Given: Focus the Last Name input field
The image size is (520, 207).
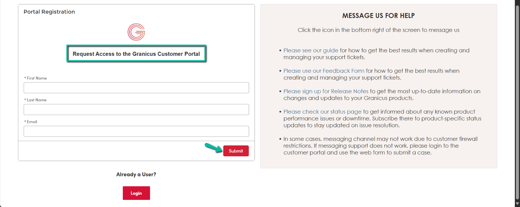Looking at the screenshot, I should tap(136, 109).
